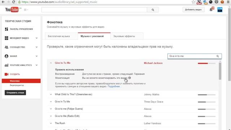
Task: Expand The Rush row chevron
Action: (51, 123)
